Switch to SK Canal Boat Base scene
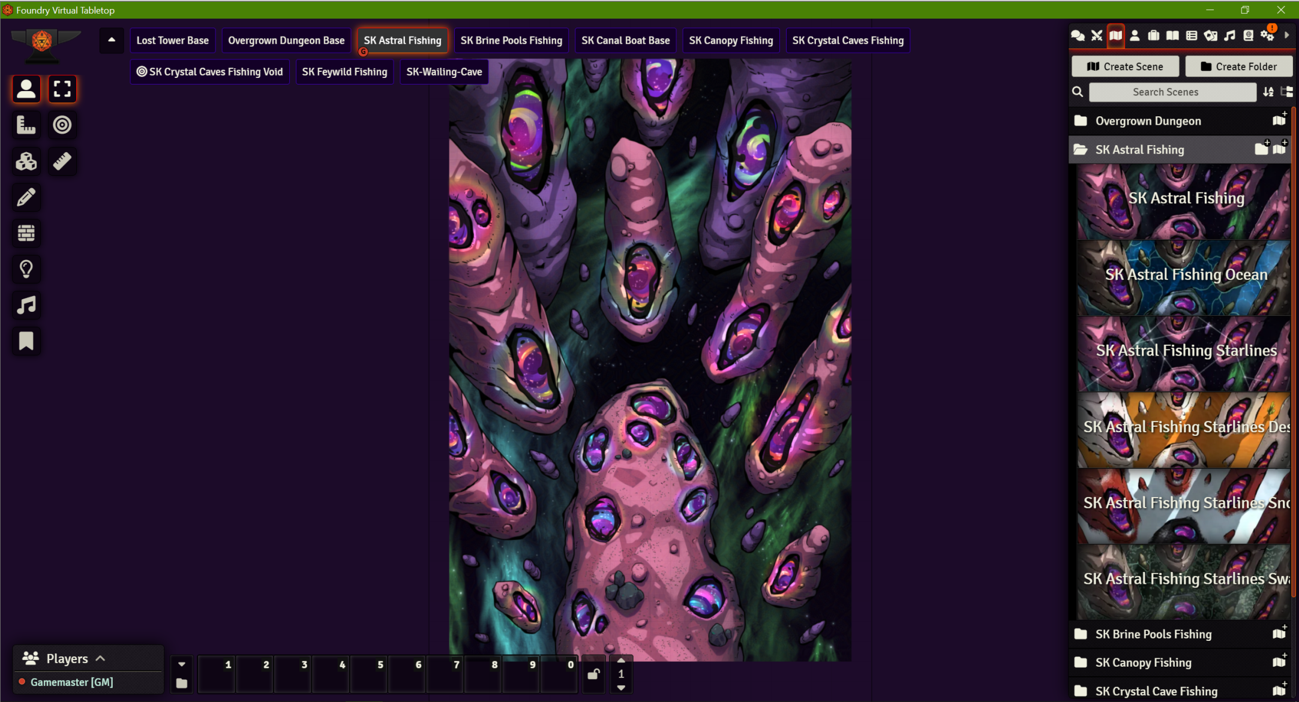The width and height of the screenshot is (1299, 702). 625,40
